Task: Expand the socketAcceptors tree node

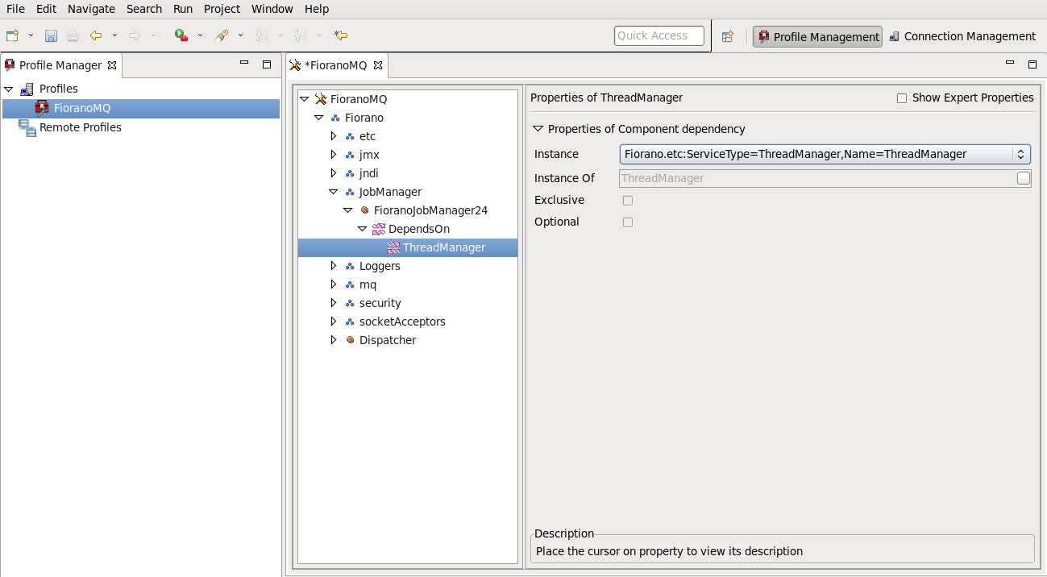Action: [333, 322]
